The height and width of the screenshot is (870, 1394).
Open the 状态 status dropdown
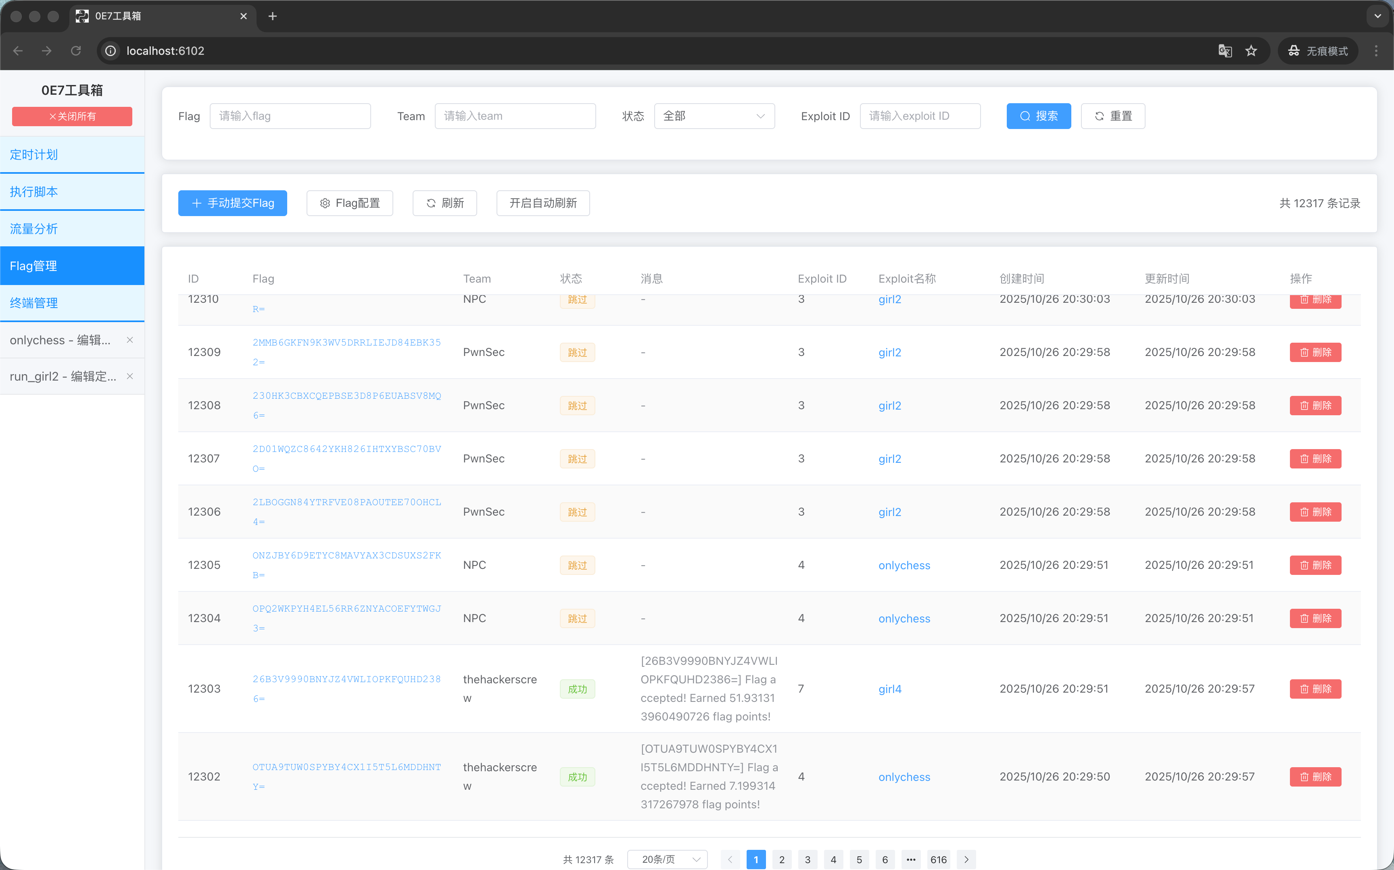(x=714, y=116)
